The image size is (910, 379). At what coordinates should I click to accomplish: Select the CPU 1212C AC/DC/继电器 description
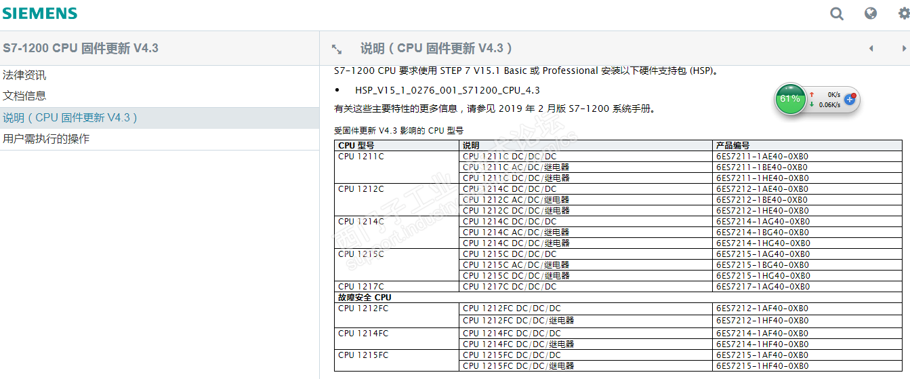(x=516, y=200)
